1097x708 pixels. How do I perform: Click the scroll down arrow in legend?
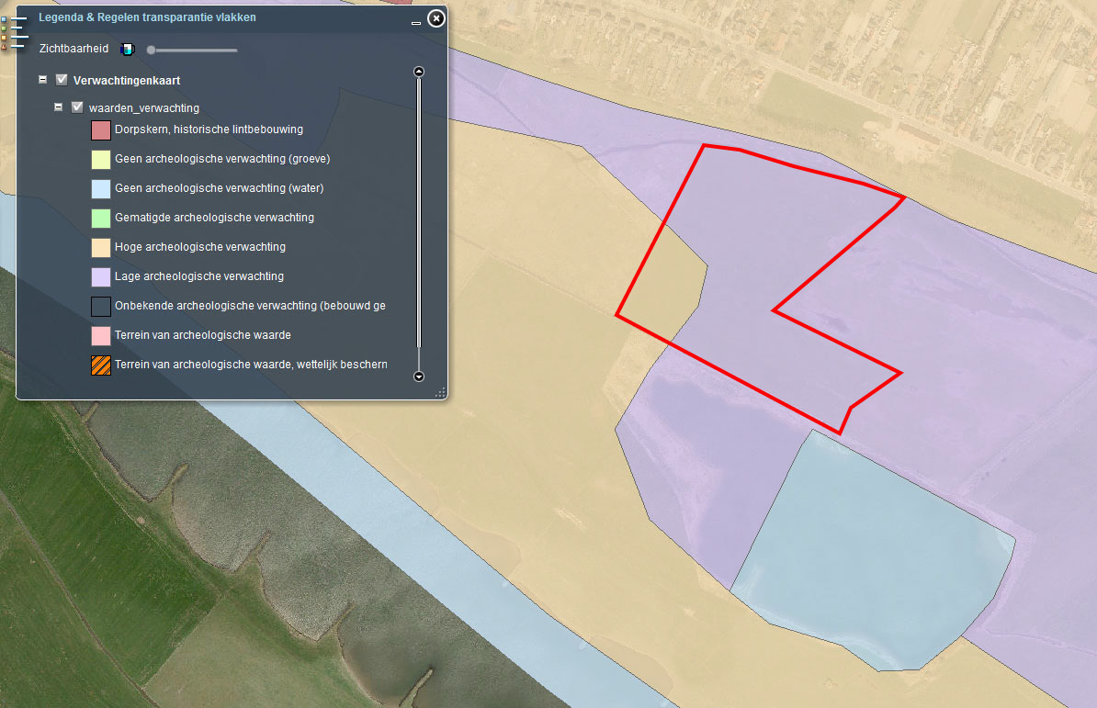pyautogui.click(x=419, y=376)
